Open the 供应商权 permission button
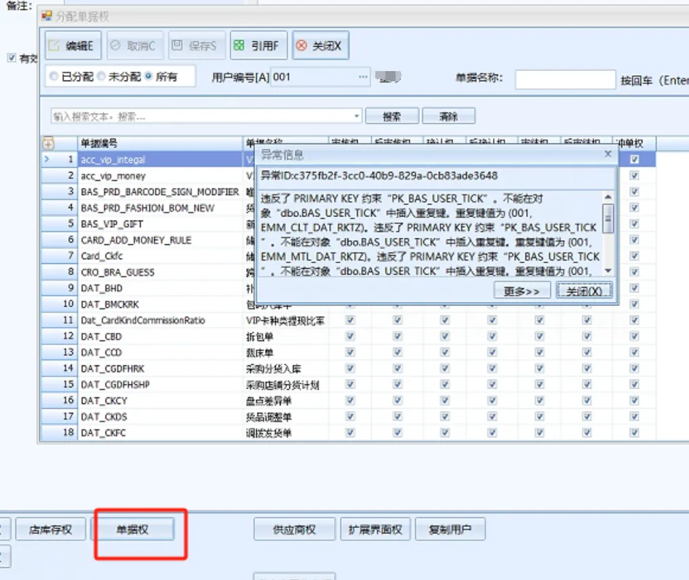689x580 pixels. (x=295, y=530)
